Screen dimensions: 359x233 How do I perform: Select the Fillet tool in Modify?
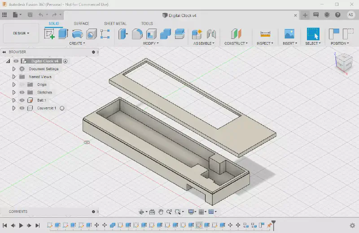point(137,34)
